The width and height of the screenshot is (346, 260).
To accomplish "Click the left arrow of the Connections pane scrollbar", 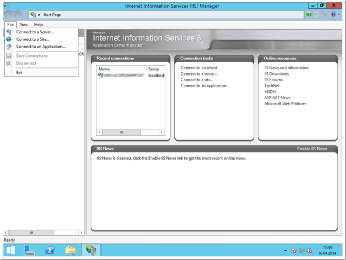I will 6,232.
